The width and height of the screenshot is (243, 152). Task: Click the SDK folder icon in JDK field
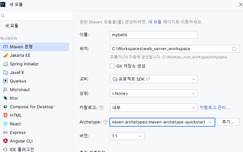pyautogui.click(x=115, y=79)
